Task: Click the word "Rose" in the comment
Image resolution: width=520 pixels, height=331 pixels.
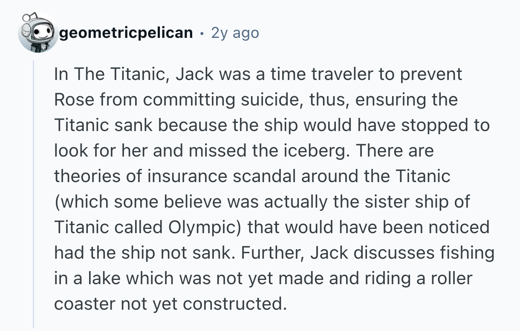Action: tap(72, 100)
